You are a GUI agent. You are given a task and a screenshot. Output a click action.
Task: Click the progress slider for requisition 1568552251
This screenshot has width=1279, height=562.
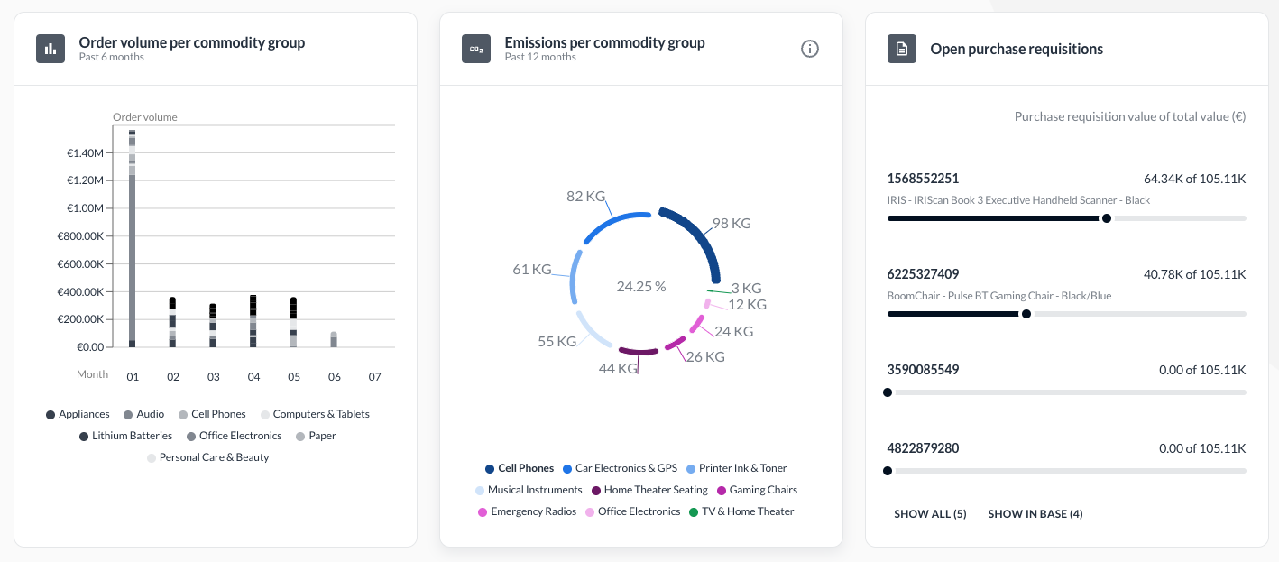coord(1107,217)
